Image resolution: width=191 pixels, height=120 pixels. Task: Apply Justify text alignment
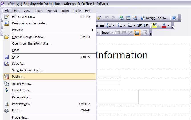[x=102, y=25]
